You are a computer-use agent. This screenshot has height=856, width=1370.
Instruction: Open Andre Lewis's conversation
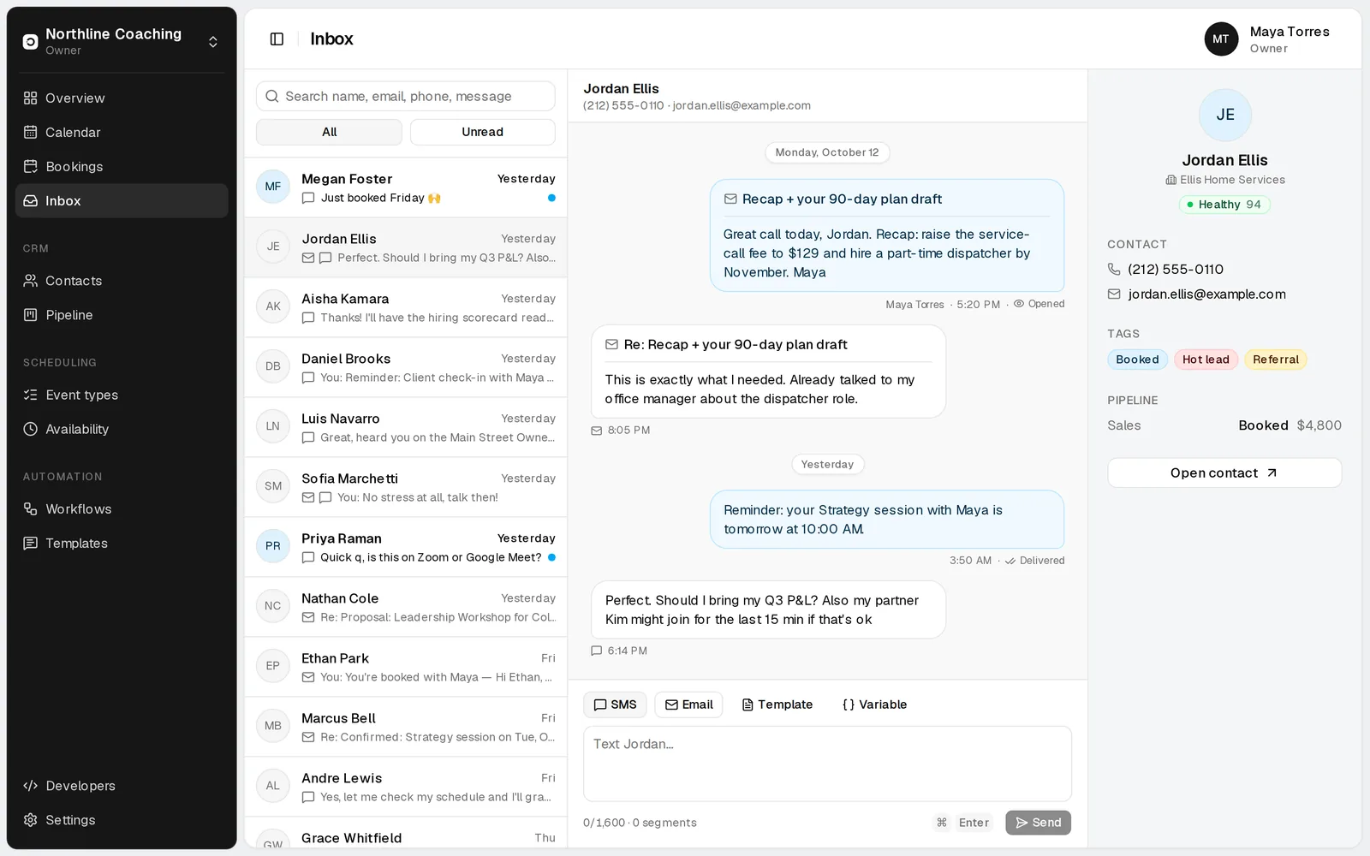click(x=406, y=787)
